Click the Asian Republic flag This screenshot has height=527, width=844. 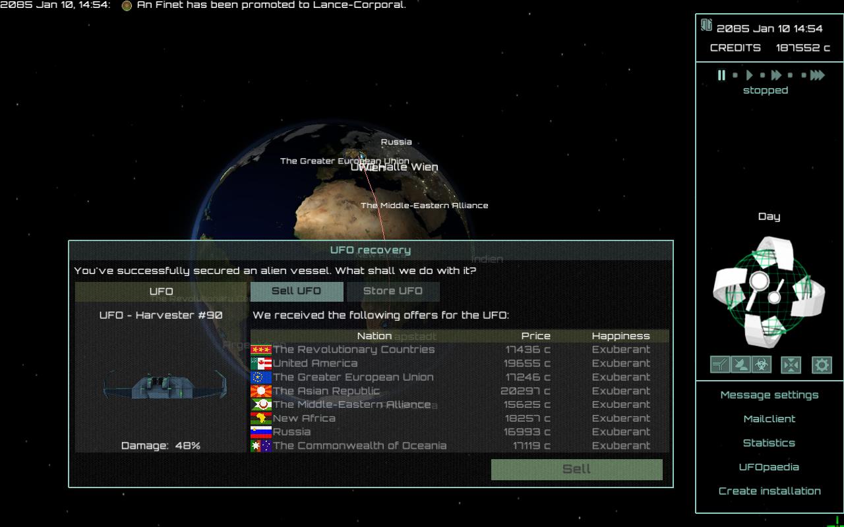click(x=261, y=391)
